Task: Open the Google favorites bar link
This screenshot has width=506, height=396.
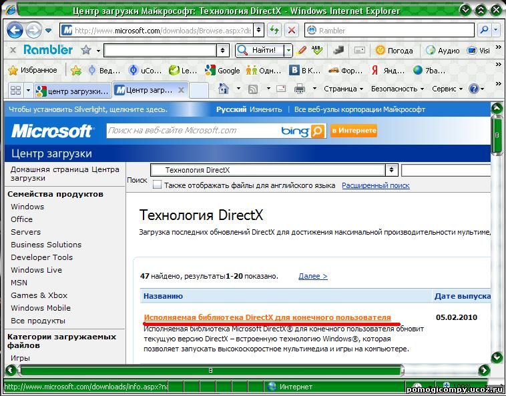Action: [223, 71]
